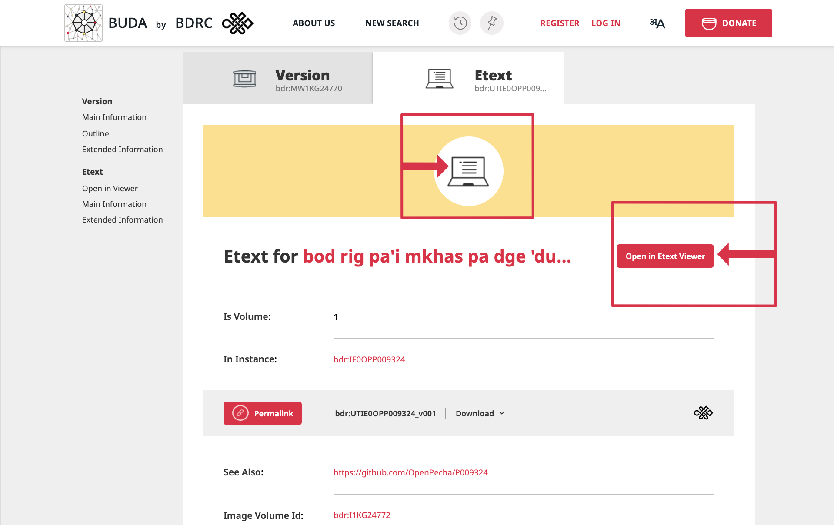
Task: Select Extended Information under Etext in sidebar
Action: (x=122, y=220)
